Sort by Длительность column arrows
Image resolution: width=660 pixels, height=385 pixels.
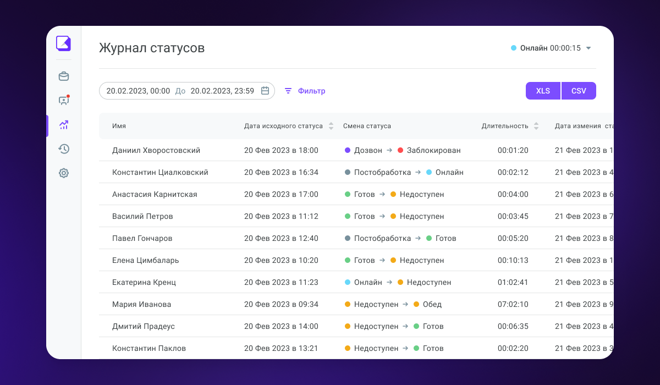click(536, 126)
